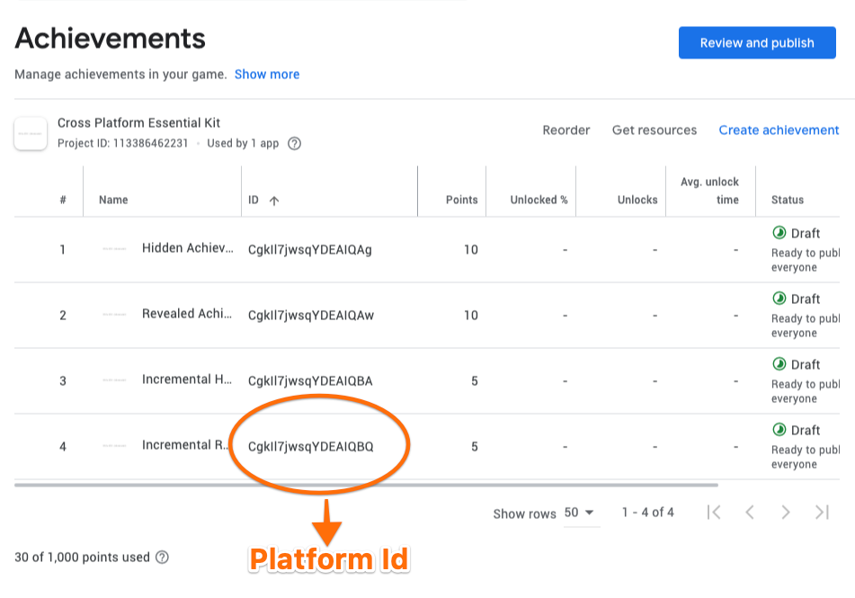Select the Incremental H... achievement row
The image size is (855, 598).
pos(187,379)
